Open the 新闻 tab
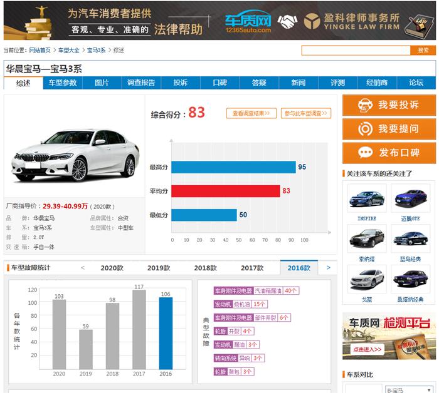 299,83
